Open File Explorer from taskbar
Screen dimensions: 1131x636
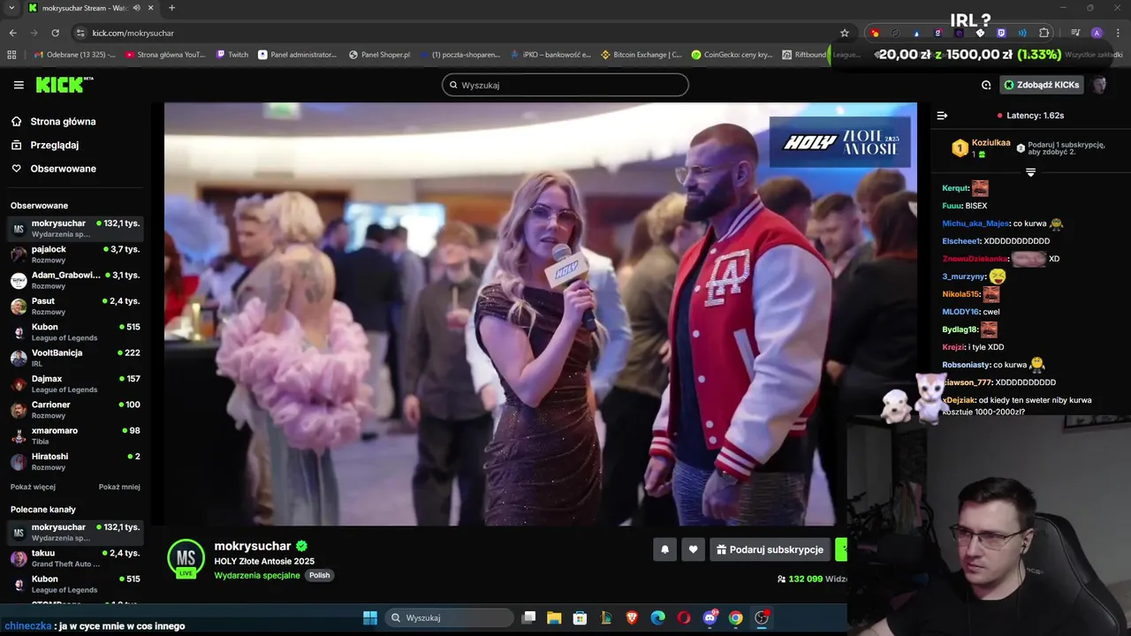click(554, 617)
